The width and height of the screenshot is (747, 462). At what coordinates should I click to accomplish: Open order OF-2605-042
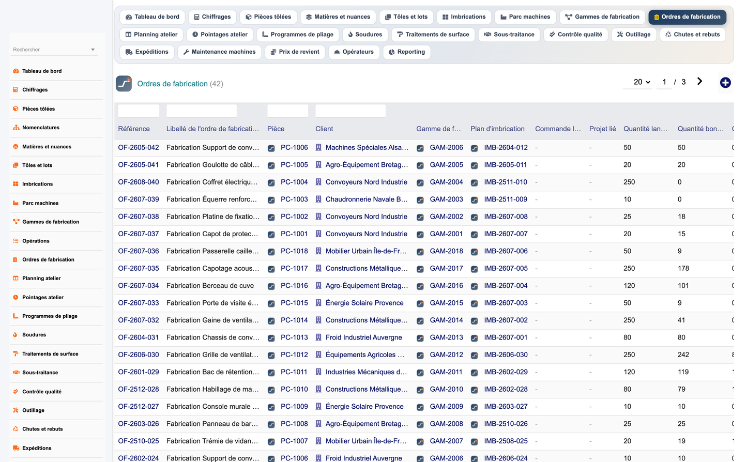coord(139,148)
